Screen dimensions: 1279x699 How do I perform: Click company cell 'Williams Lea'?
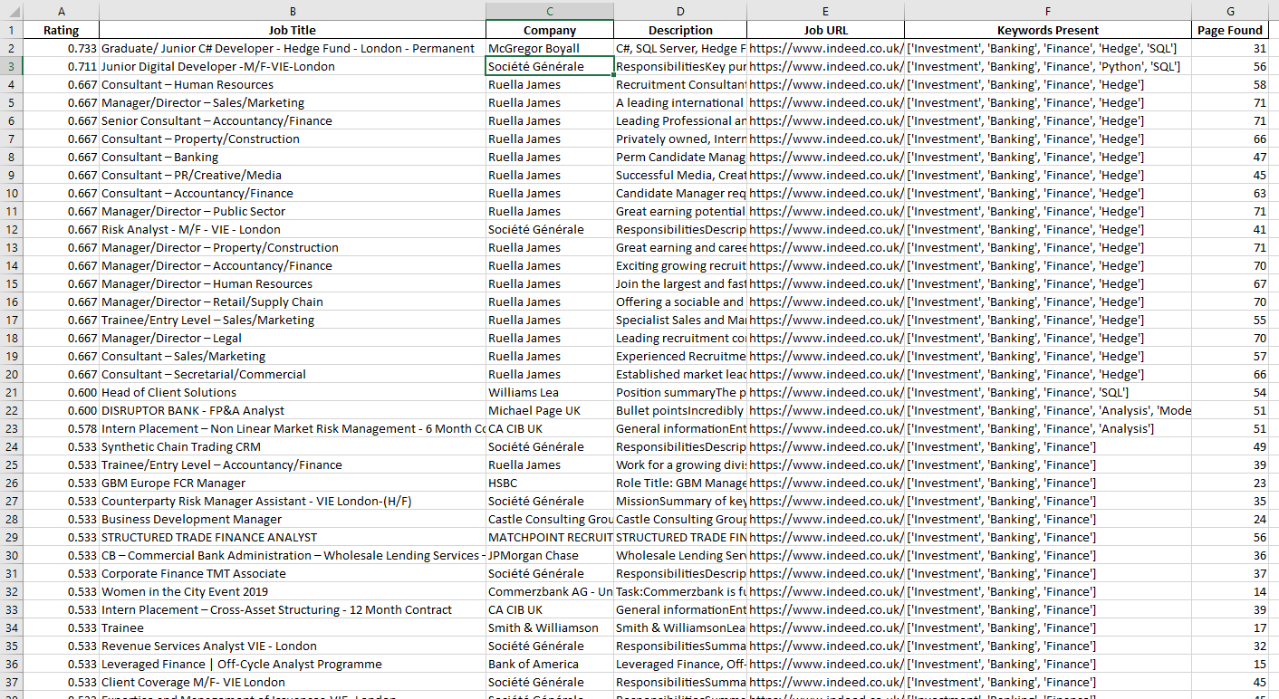tap(550, 392)
